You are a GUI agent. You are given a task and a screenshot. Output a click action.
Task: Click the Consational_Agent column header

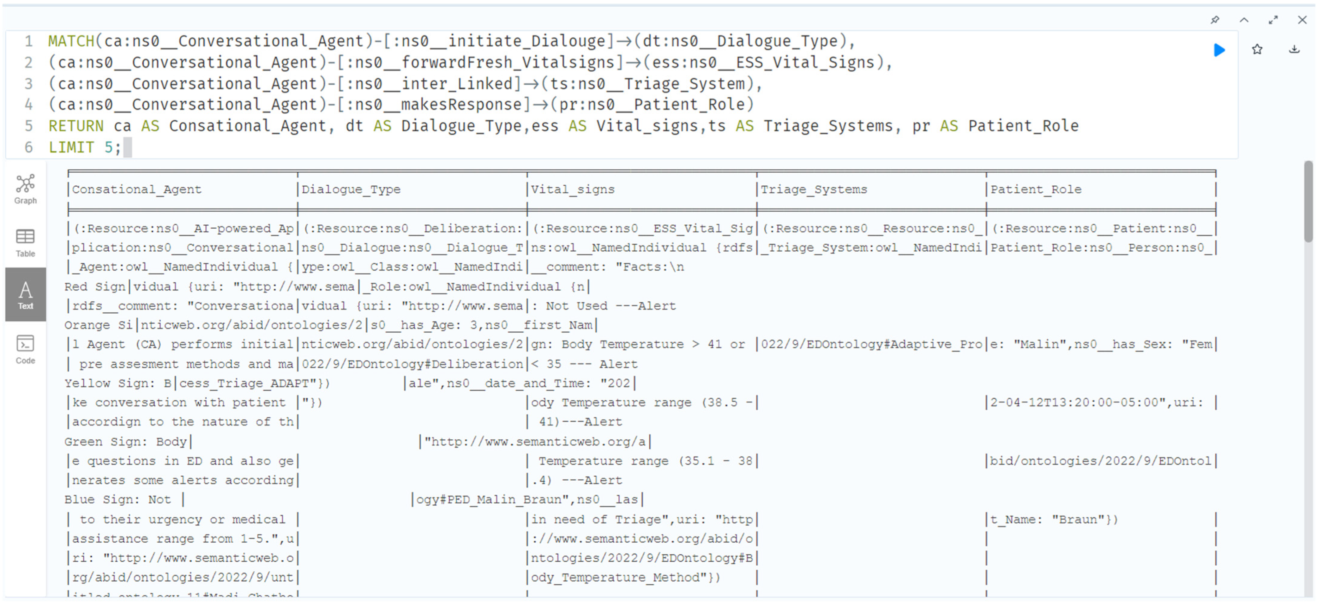point(137,189)
